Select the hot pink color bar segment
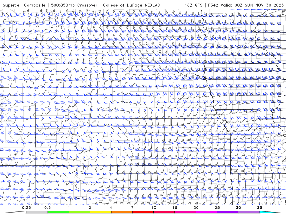The image size is (286, 214). pyautogui.click(x=185, y=212)
